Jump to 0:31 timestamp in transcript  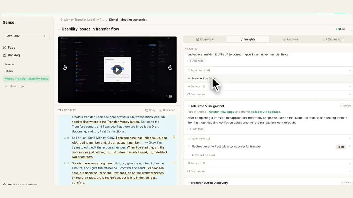pyautogui.click(x=66, y=138)
